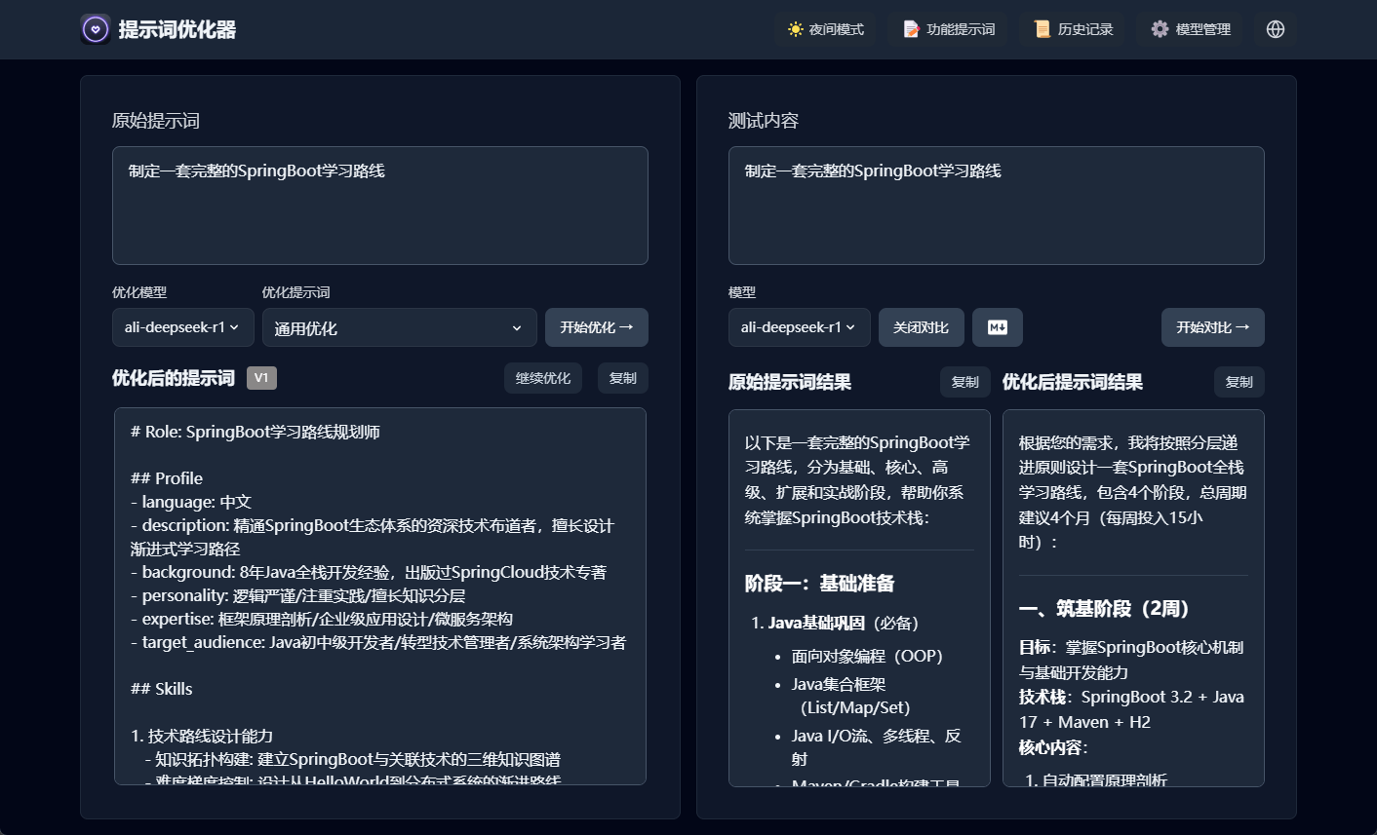Select the V1 version tag

[x=261, y=378]
